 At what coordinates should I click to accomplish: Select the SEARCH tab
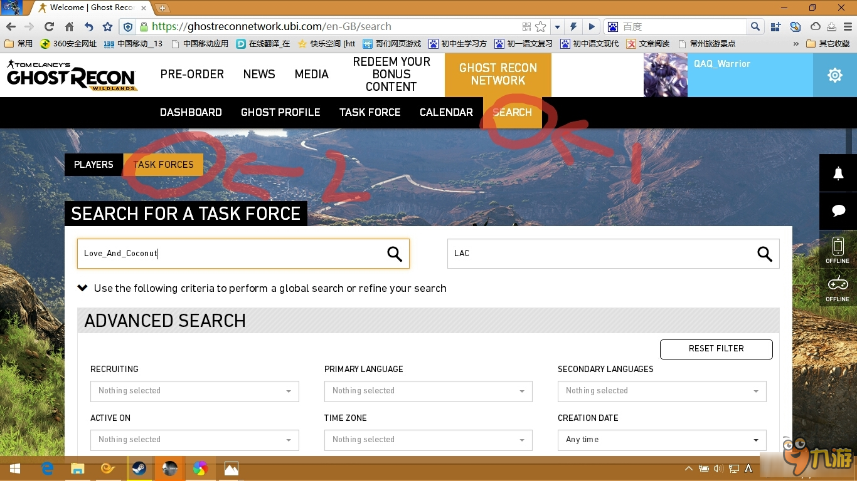pyautogui.click(x=512, y=113)
